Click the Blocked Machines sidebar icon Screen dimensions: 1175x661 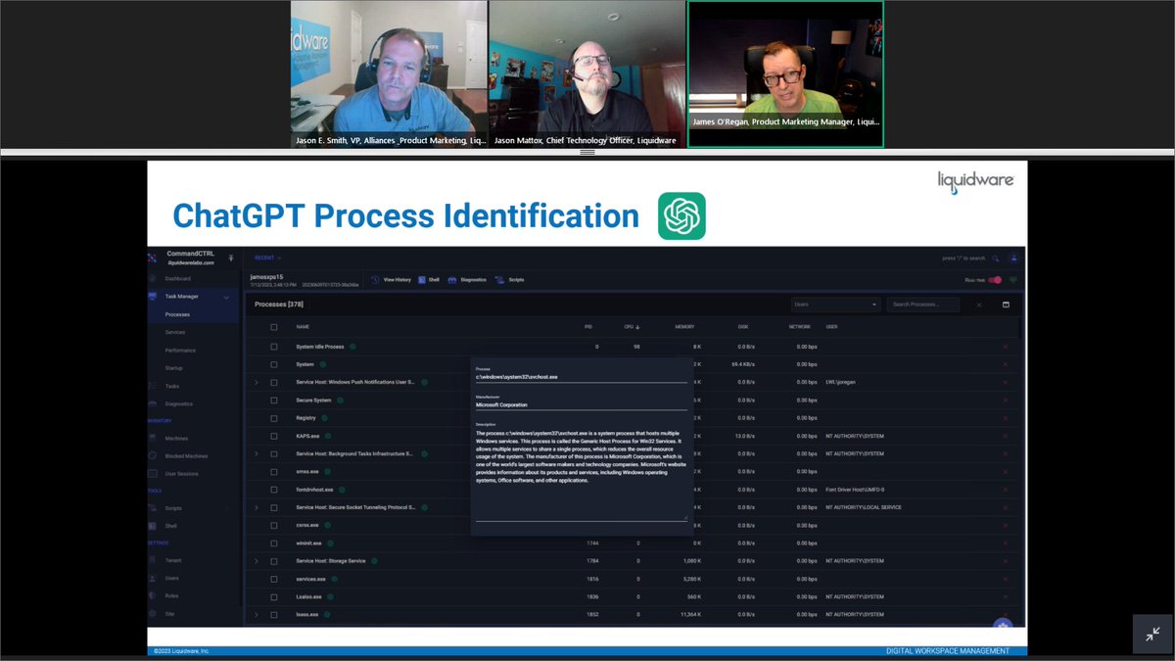coord(153,455)
